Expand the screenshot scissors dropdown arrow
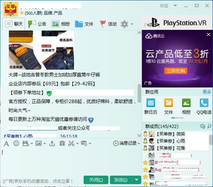 [77, 144]
